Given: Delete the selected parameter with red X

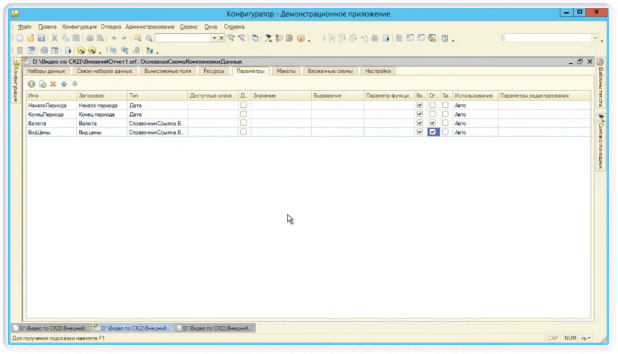Looking at the screenshot, I should (53, 84).
